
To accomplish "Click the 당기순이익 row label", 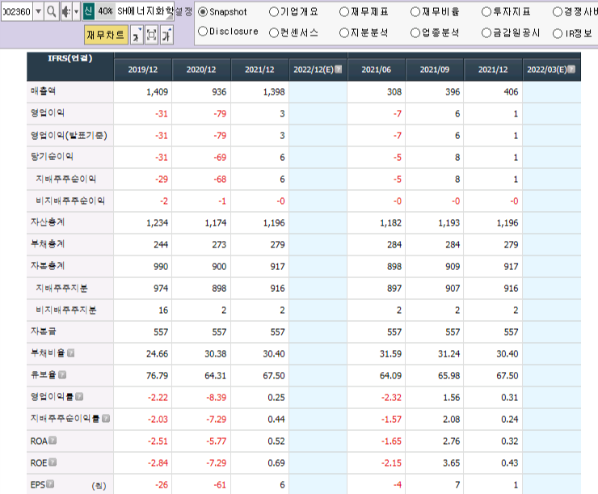I will coord(52,156).
